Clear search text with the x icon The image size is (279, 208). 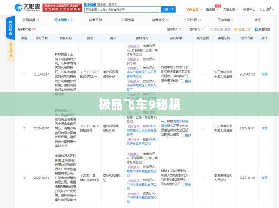pos(158,9)
